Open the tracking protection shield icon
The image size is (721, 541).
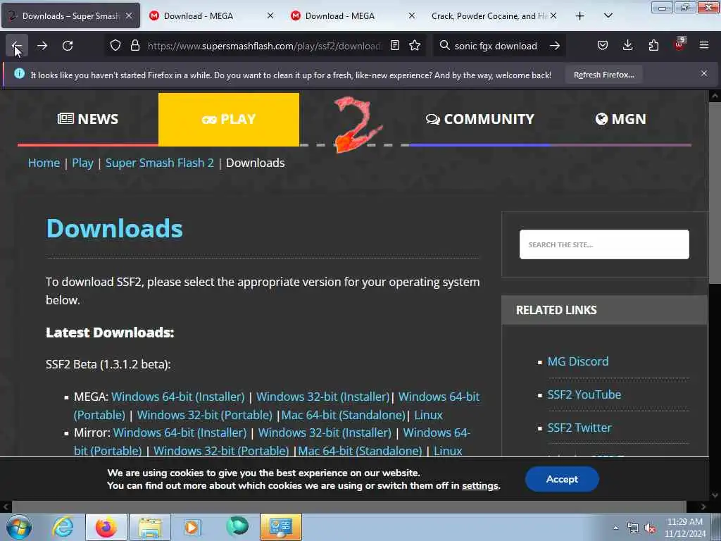point(115,46)
